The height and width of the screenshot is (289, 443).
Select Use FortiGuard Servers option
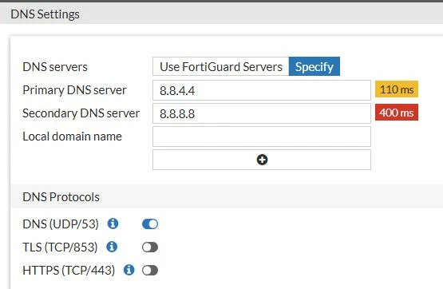221,66
